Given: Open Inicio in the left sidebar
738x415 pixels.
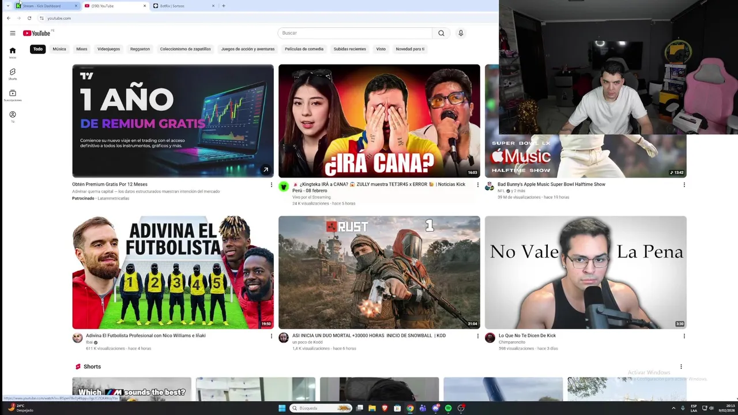Looking at the screenshot, I should (x=13, y=52).
